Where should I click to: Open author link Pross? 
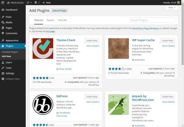click(x=62, y=69)
